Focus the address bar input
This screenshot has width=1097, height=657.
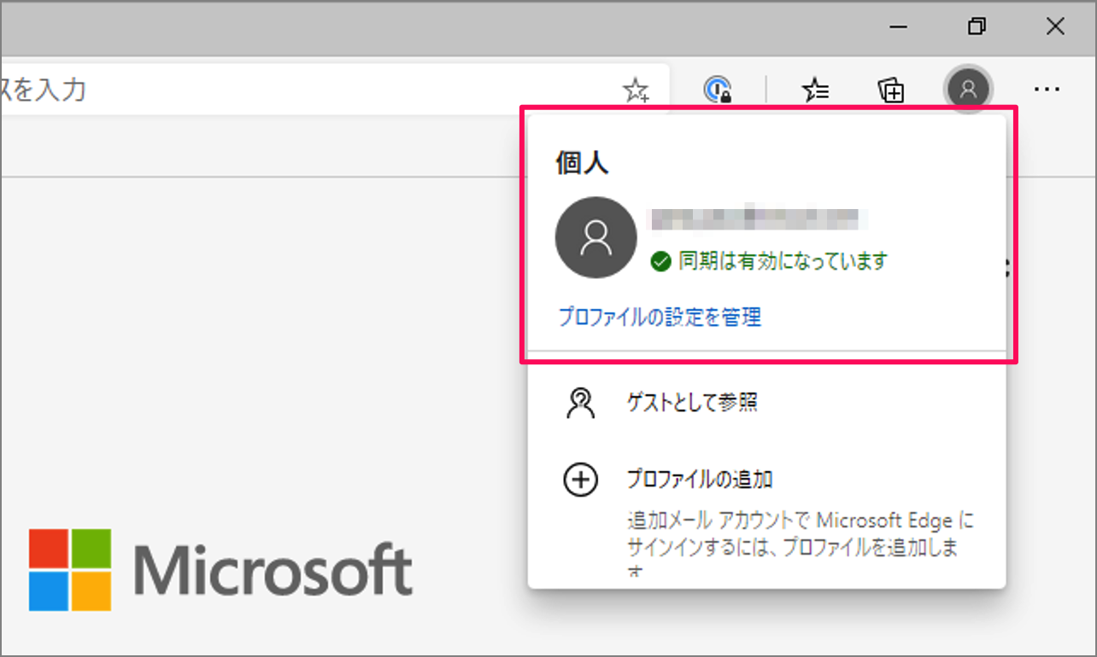[x=333, y=89]
